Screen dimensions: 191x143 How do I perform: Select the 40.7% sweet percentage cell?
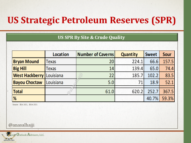(152, 99)
